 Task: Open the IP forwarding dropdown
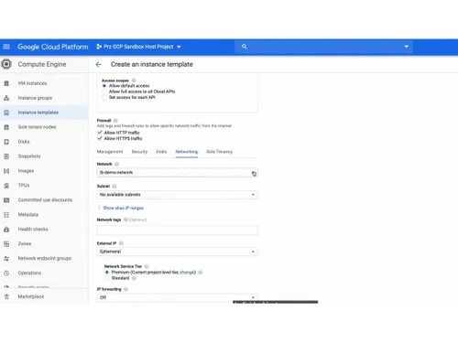pyautogui.click(x=177, y=297)
